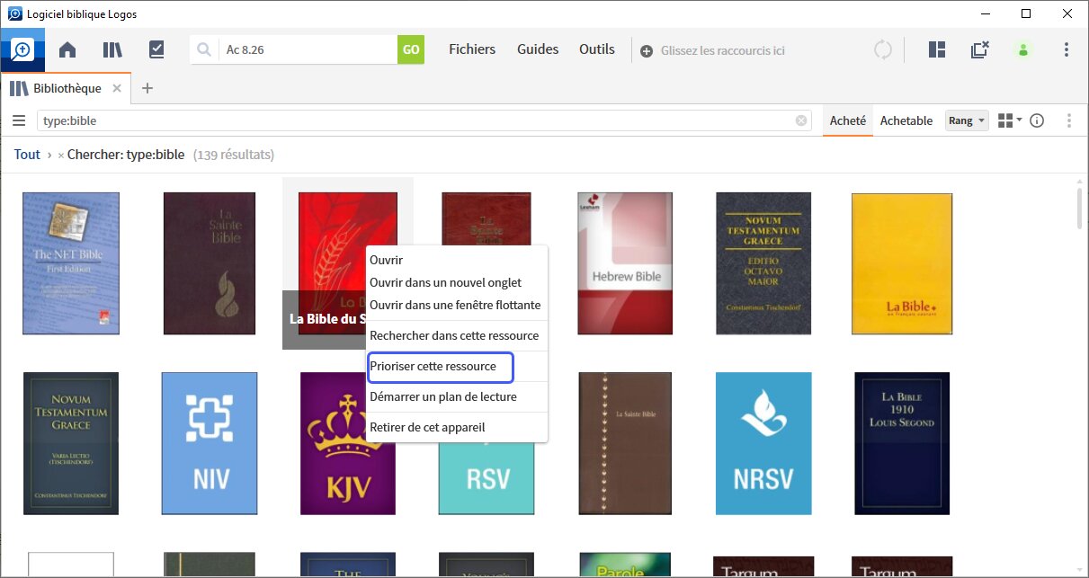The height and width of the screenshot is (578, 1089).
Task: Click the close-all-panels icon
Action: click(980, 50)
